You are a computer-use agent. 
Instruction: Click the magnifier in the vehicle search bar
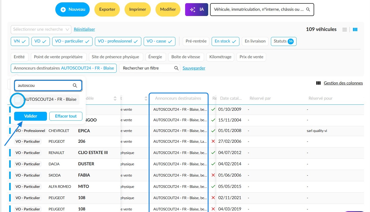(308, 9)
